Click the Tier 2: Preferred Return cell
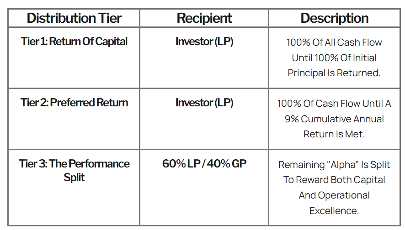The height and width of the screenshot is (230, 405). [74, 103]
